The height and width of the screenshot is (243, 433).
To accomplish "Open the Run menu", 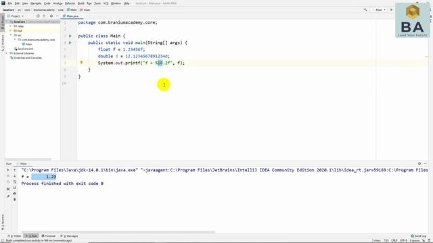I will coord(89,3).
